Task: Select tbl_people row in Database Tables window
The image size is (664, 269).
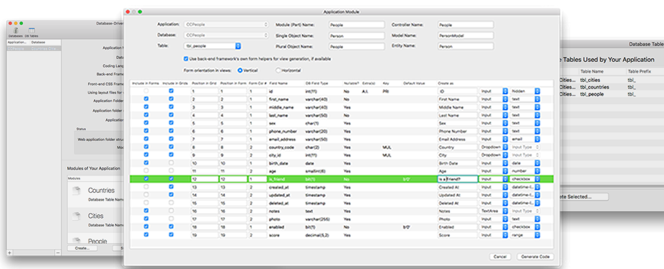Action: [x=611, y=94]
